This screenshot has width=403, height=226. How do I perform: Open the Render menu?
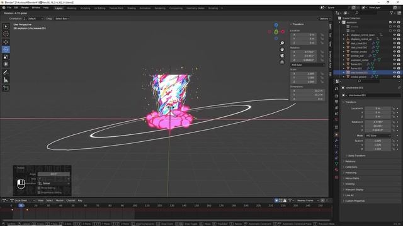coord(25,8)
